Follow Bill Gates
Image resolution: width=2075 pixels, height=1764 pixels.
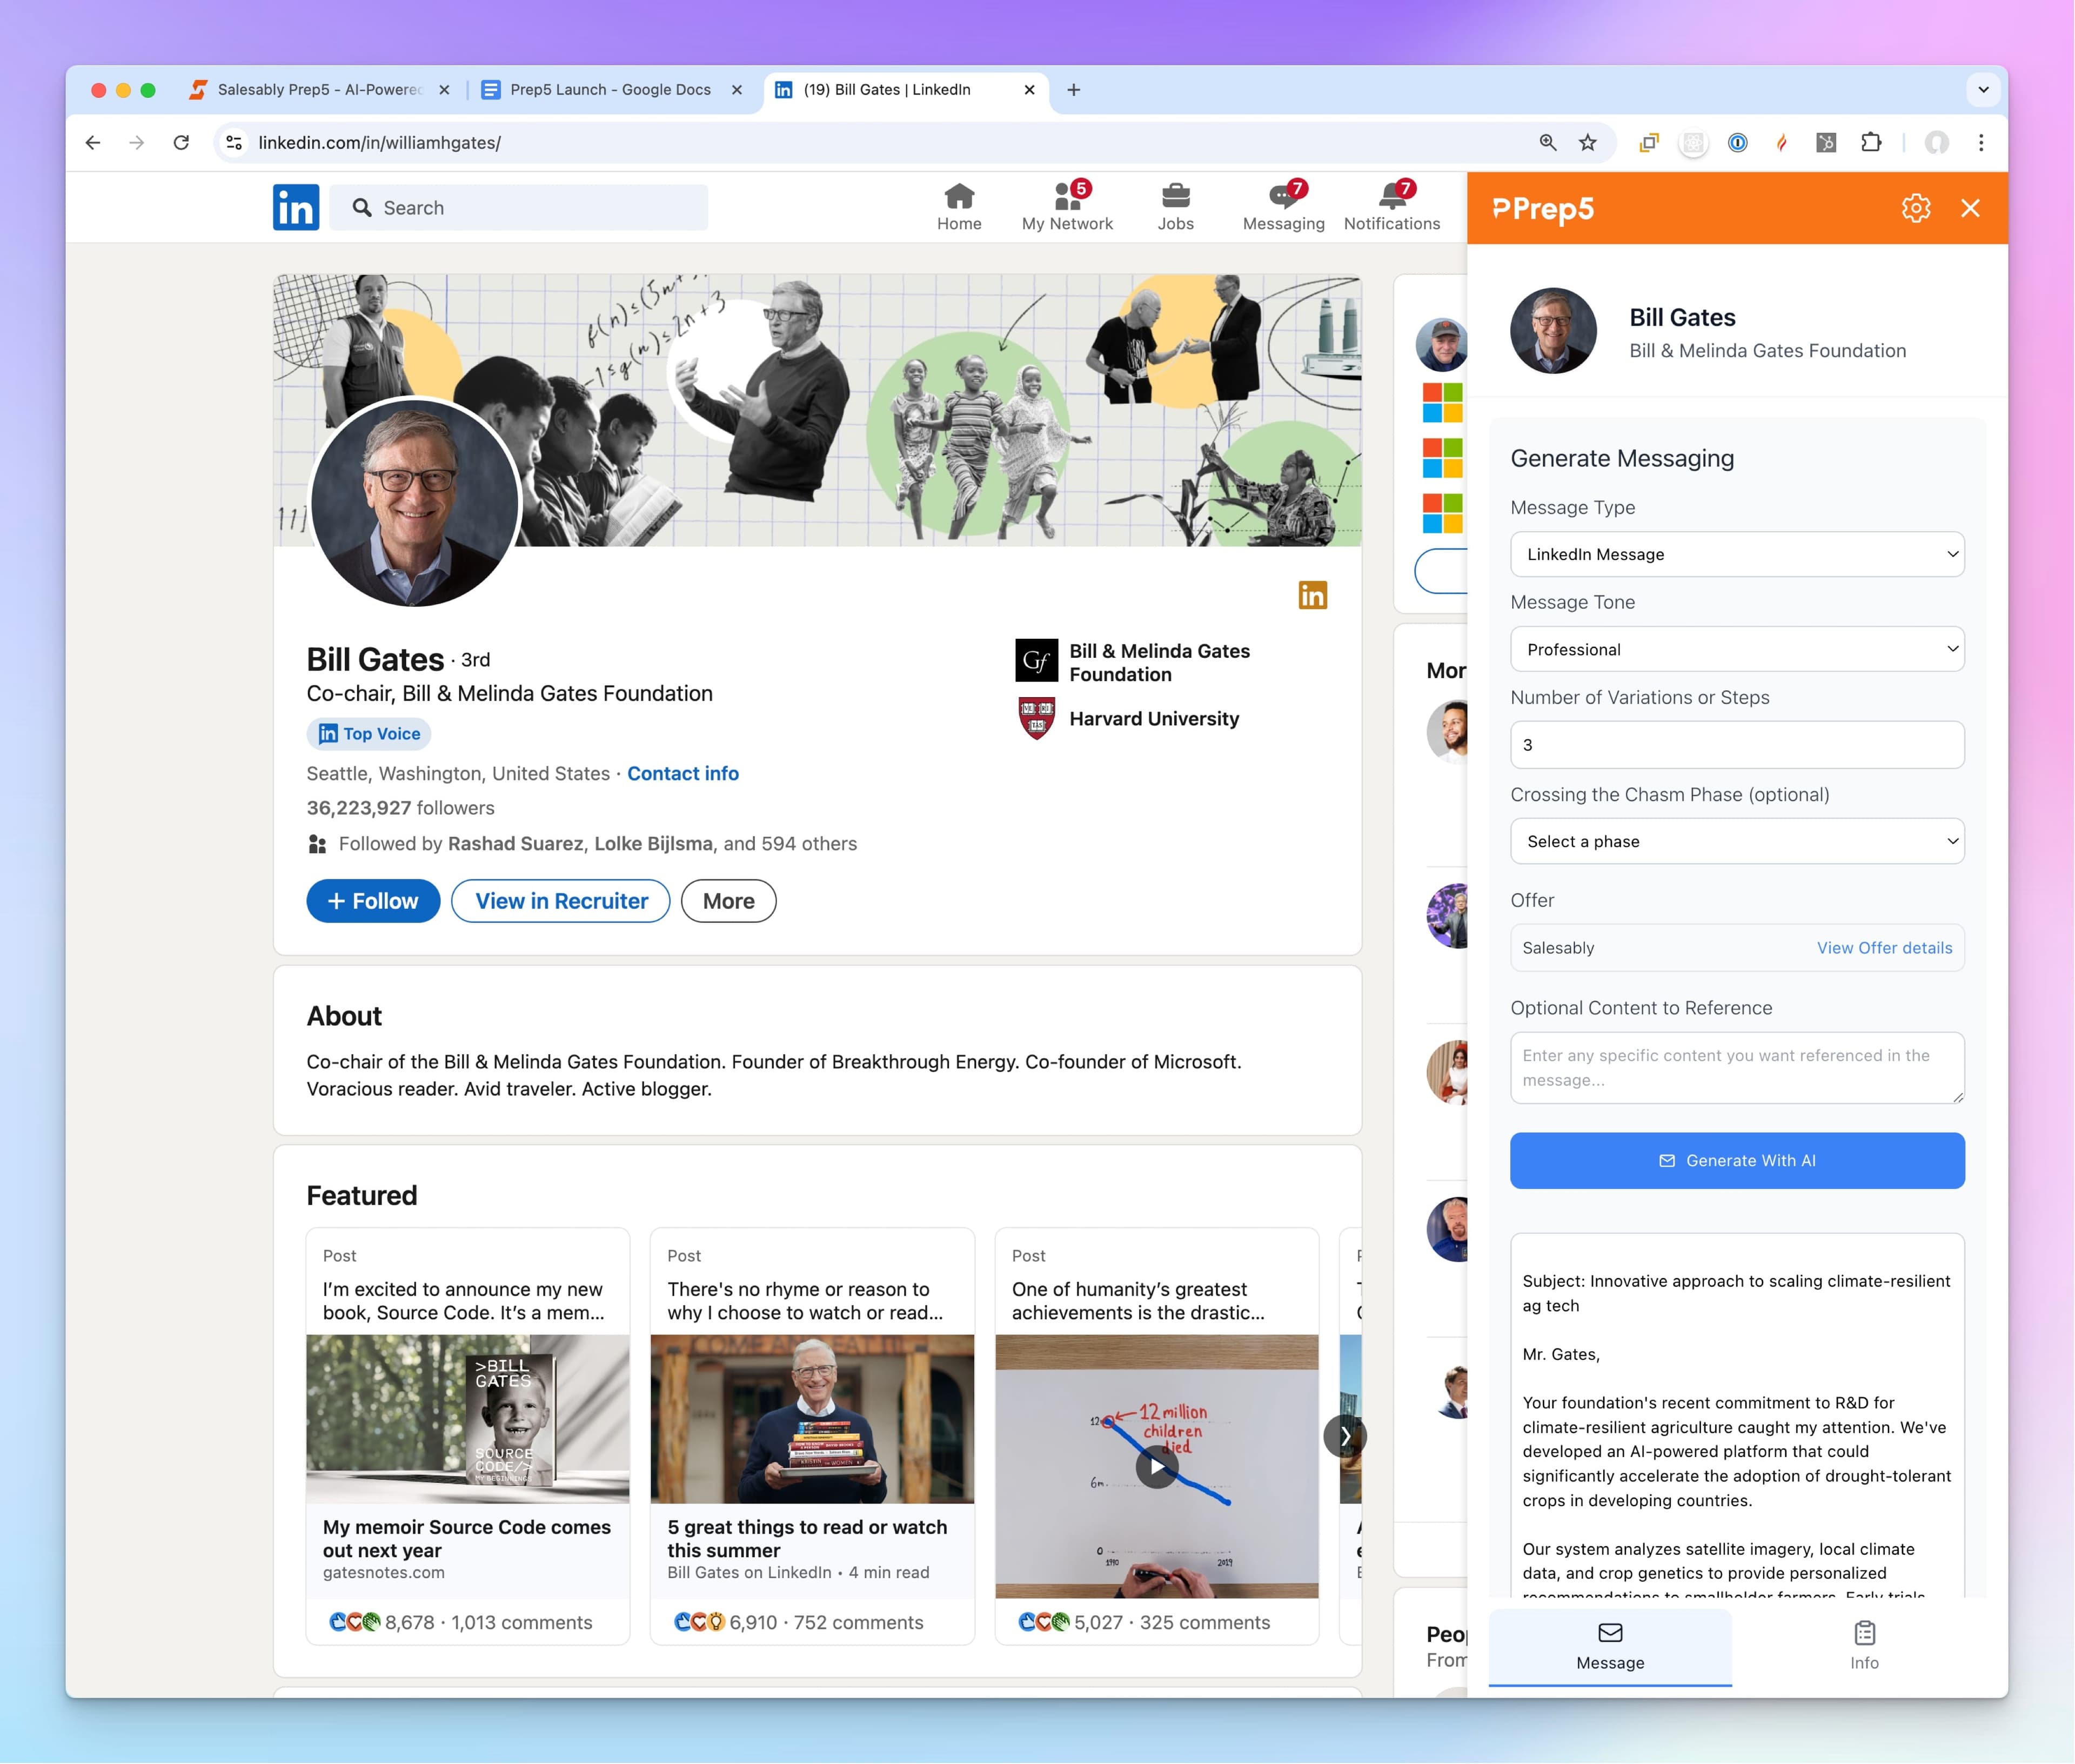coord(373,901)
